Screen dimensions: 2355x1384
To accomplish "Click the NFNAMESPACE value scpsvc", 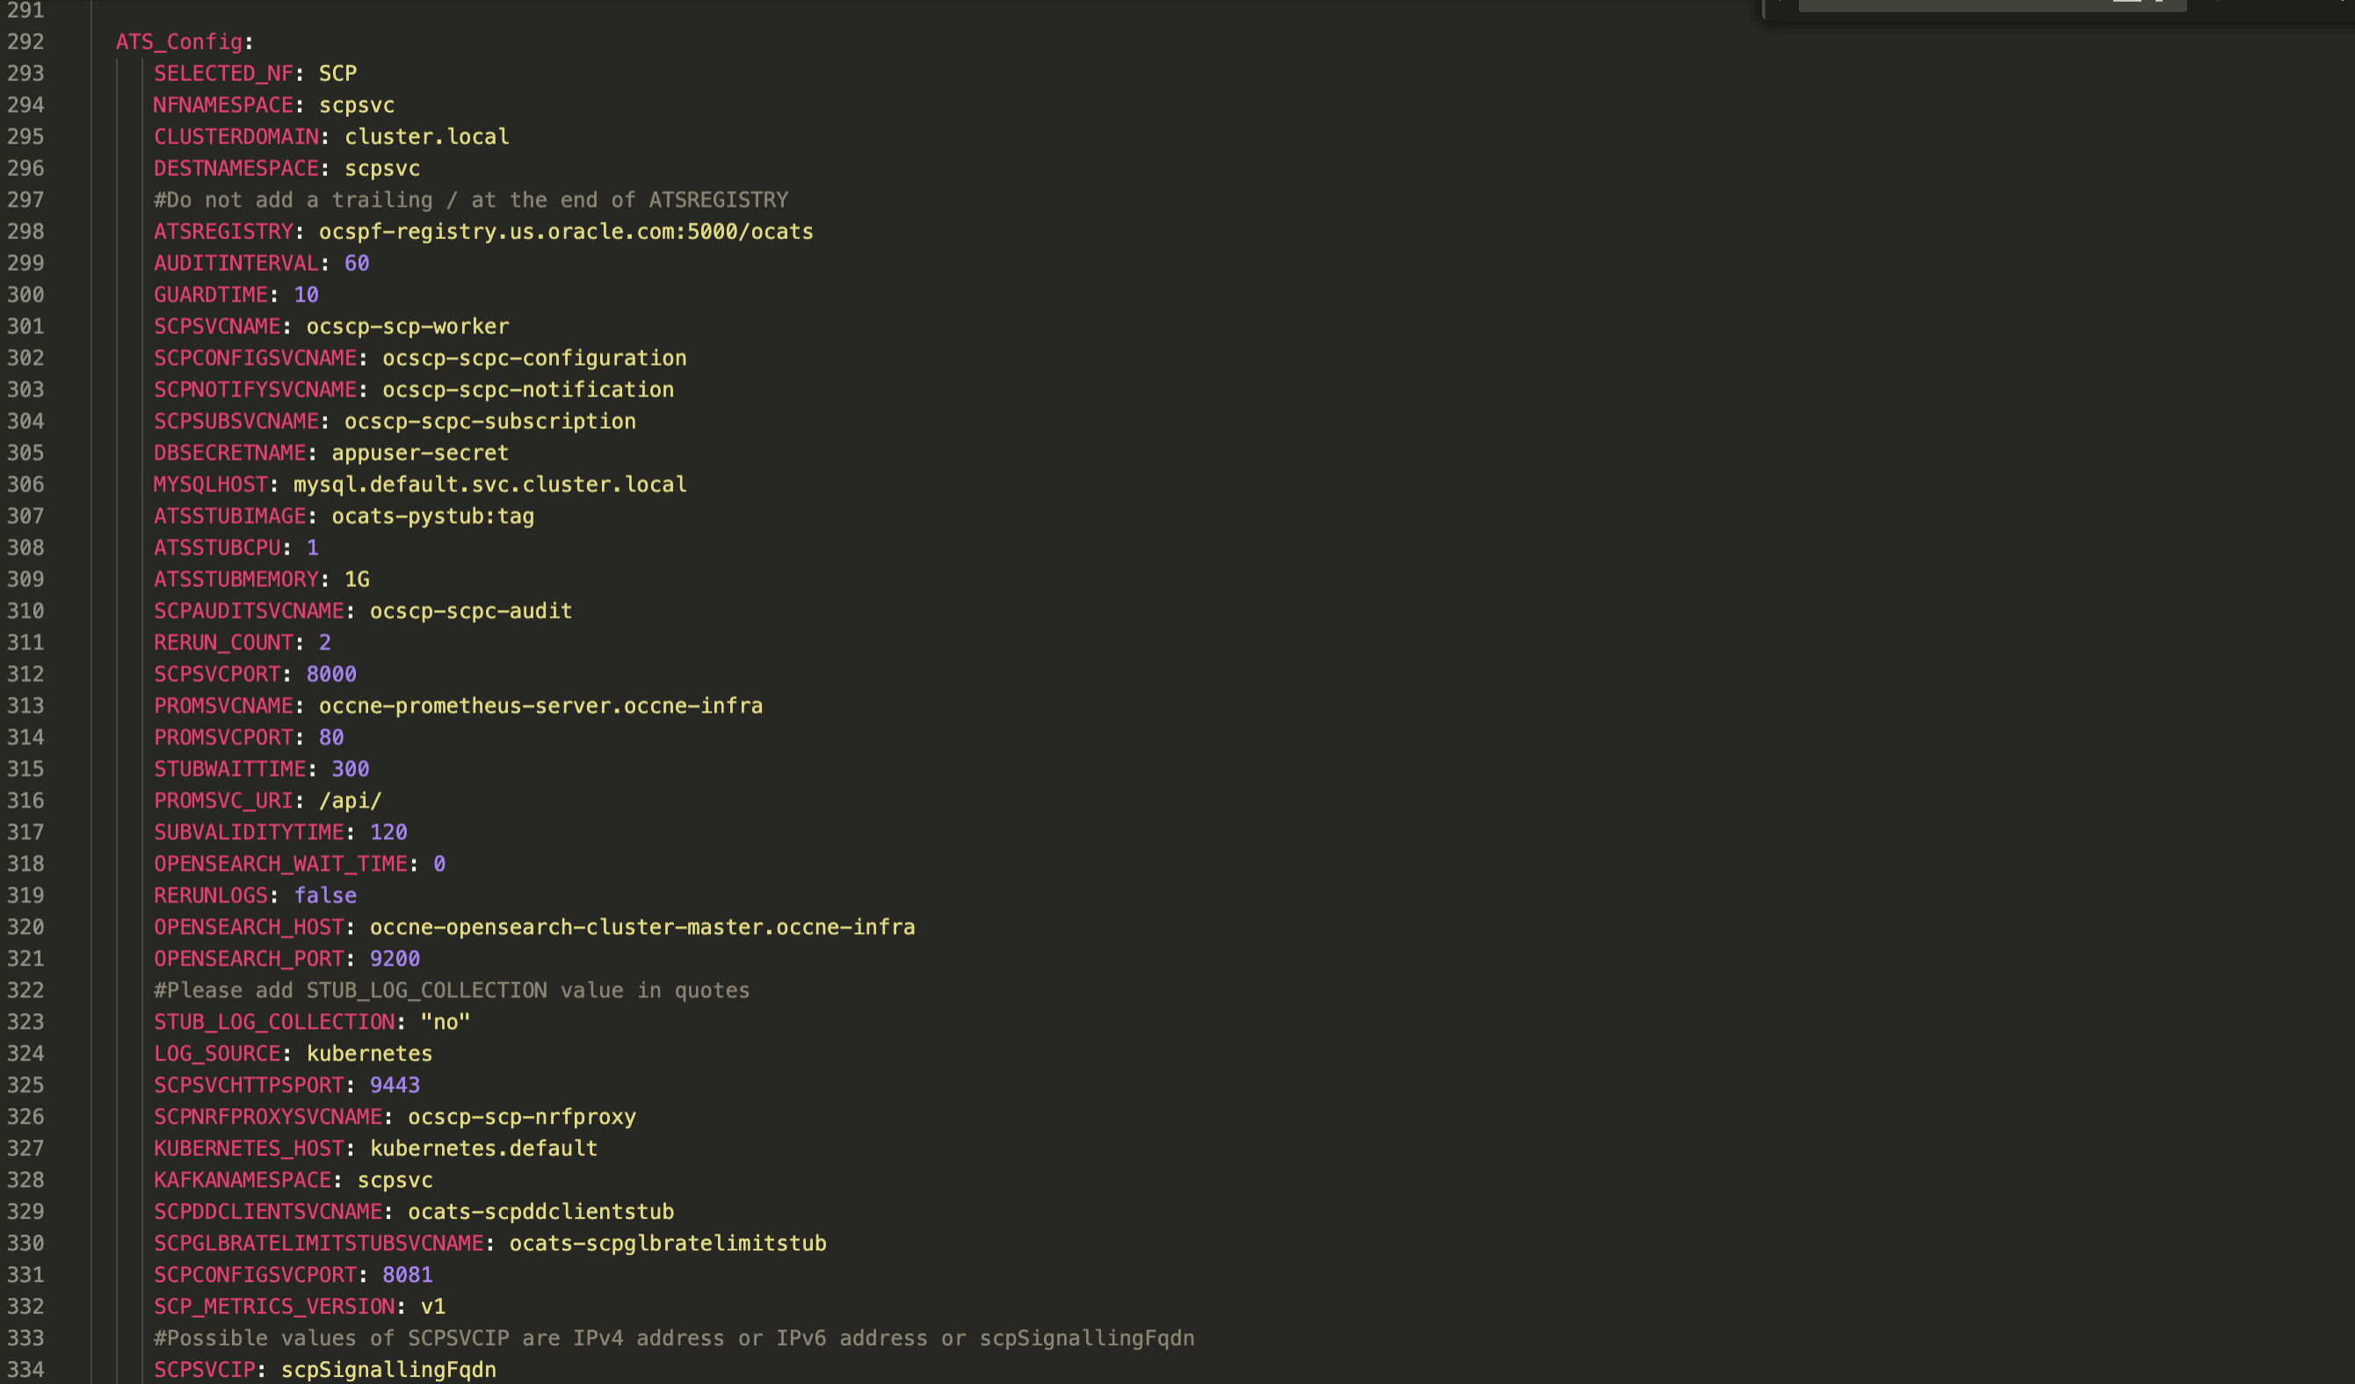I will pos(355,105).
